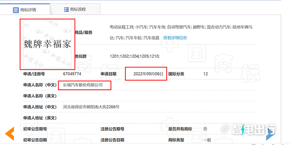Switch to the 商标流程 tab
The width and height of the screenshot is (290, 145).
point(75,9)
